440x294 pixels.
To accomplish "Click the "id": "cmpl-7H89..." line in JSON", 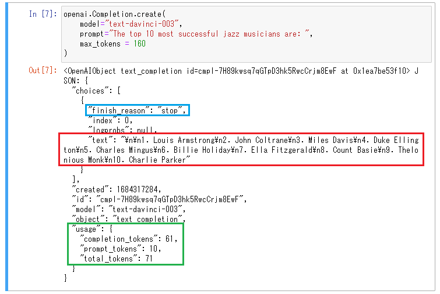I will 159,199.
